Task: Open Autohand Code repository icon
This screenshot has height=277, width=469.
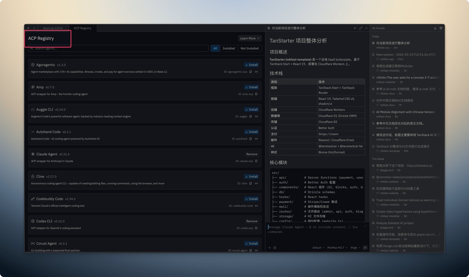Action: point(251,138)
